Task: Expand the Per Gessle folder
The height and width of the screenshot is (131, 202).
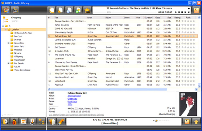Action: (x=9, y=63)
